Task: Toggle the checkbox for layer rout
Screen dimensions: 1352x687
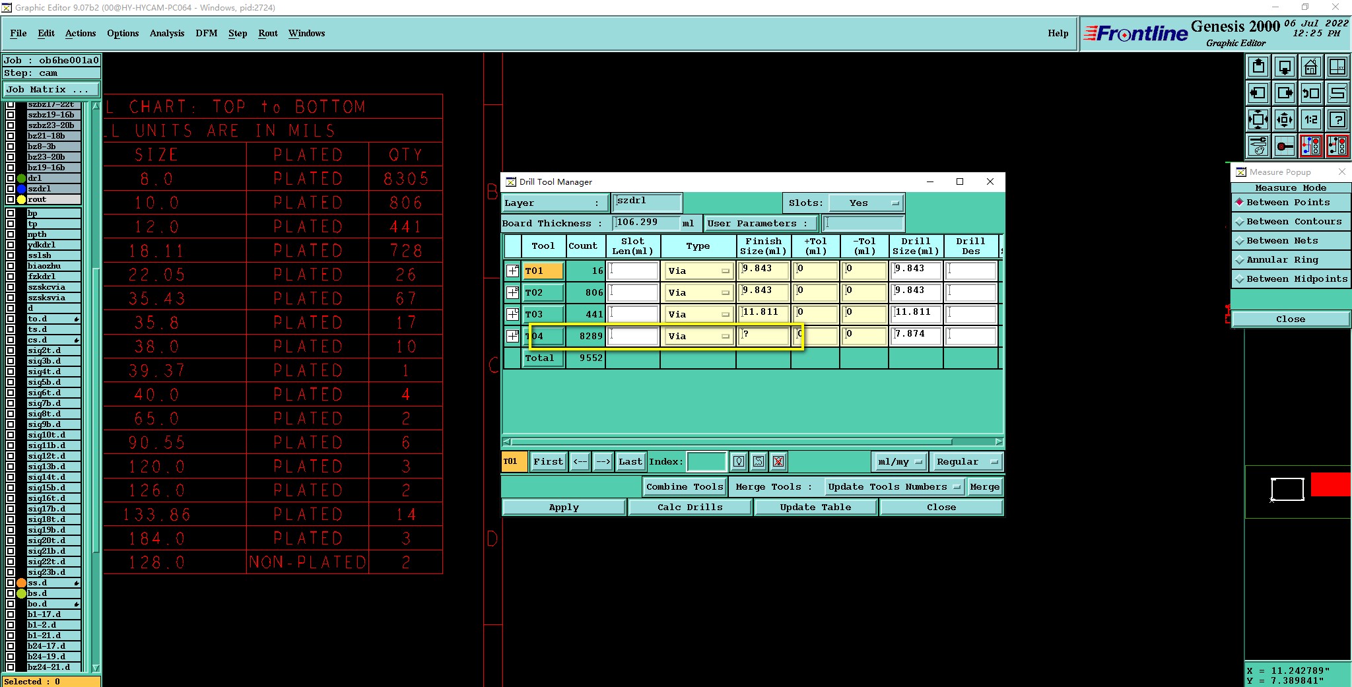Action: (x=11, y=199)
